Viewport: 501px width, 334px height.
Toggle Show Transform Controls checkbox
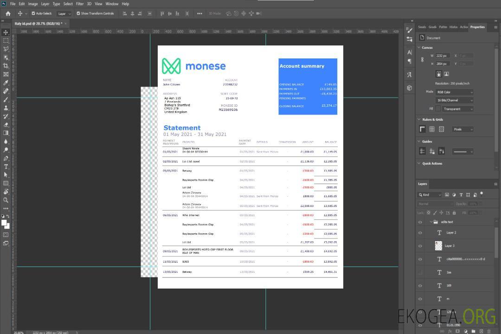click(x=78, y=13)
